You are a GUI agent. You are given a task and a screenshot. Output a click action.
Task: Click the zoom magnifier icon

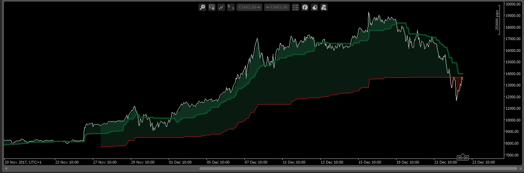[x=202, y=7]
